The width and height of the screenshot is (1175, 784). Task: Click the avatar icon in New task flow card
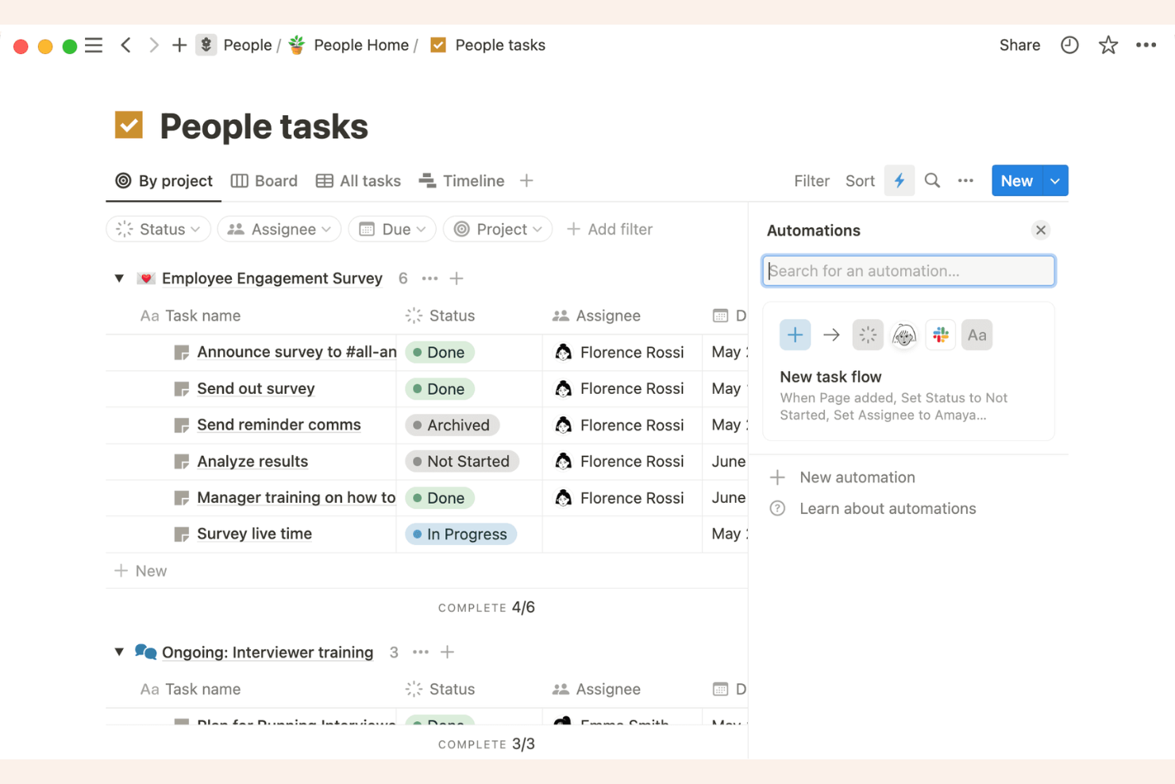904,335
